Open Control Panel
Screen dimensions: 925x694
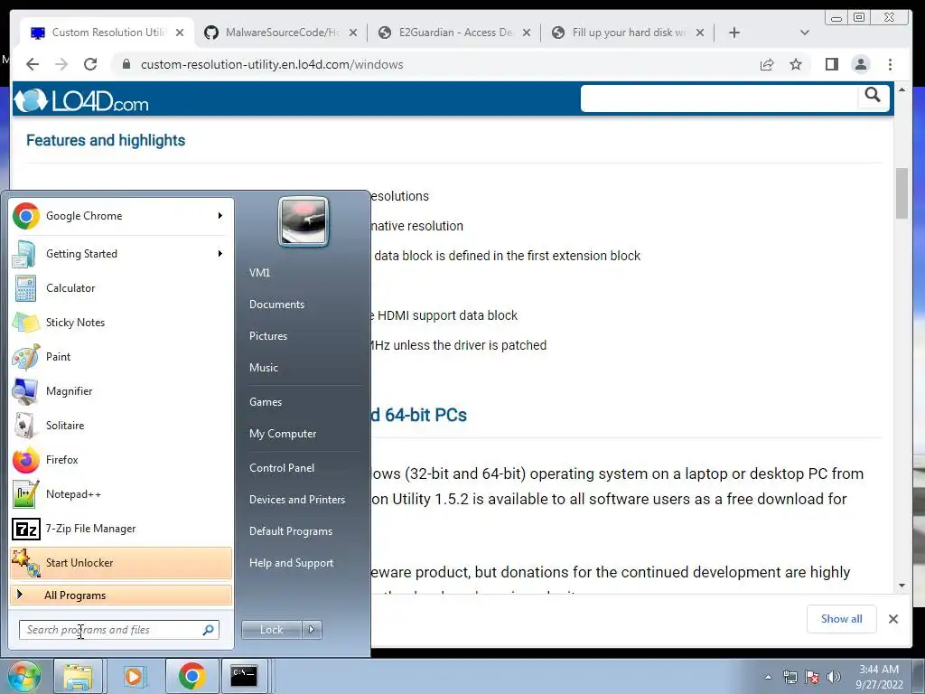pos(282,468)
